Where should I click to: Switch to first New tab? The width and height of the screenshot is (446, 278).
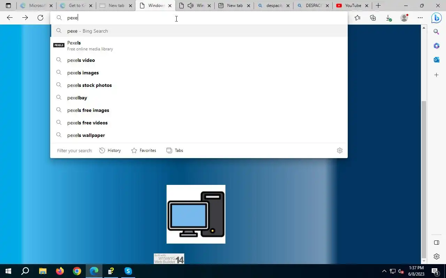[x=116, y=6]
